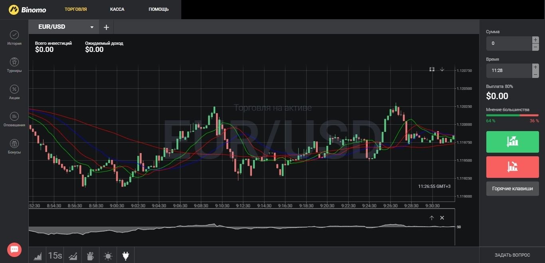Open the Бонусы (Bonuses) gift icon

14,143
